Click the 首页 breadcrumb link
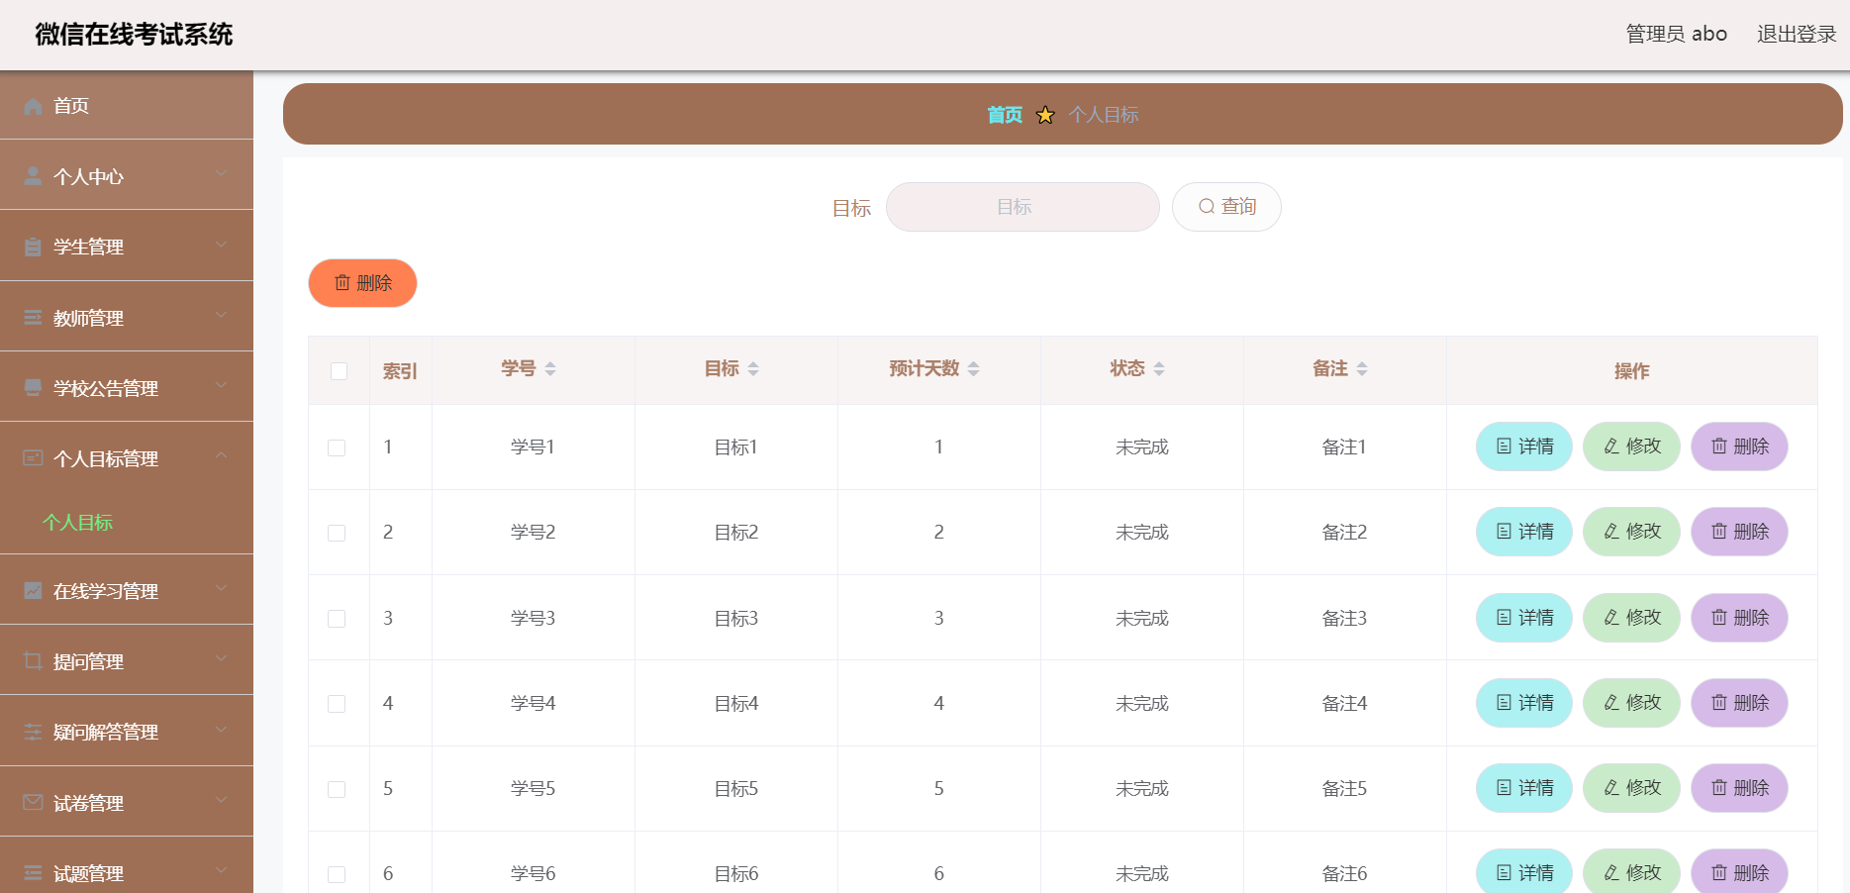Screen dimensions: 1850x893 [1005, 115]
